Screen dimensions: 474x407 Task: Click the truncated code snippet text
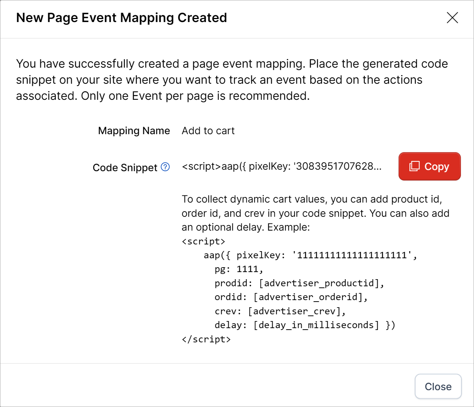point(281,166)
